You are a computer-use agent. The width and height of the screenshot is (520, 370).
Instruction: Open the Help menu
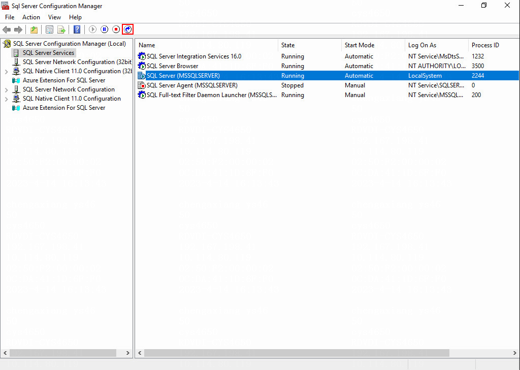[x=75, y=17]
